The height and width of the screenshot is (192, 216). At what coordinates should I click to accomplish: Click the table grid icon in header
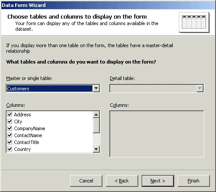tap(194, 22)
